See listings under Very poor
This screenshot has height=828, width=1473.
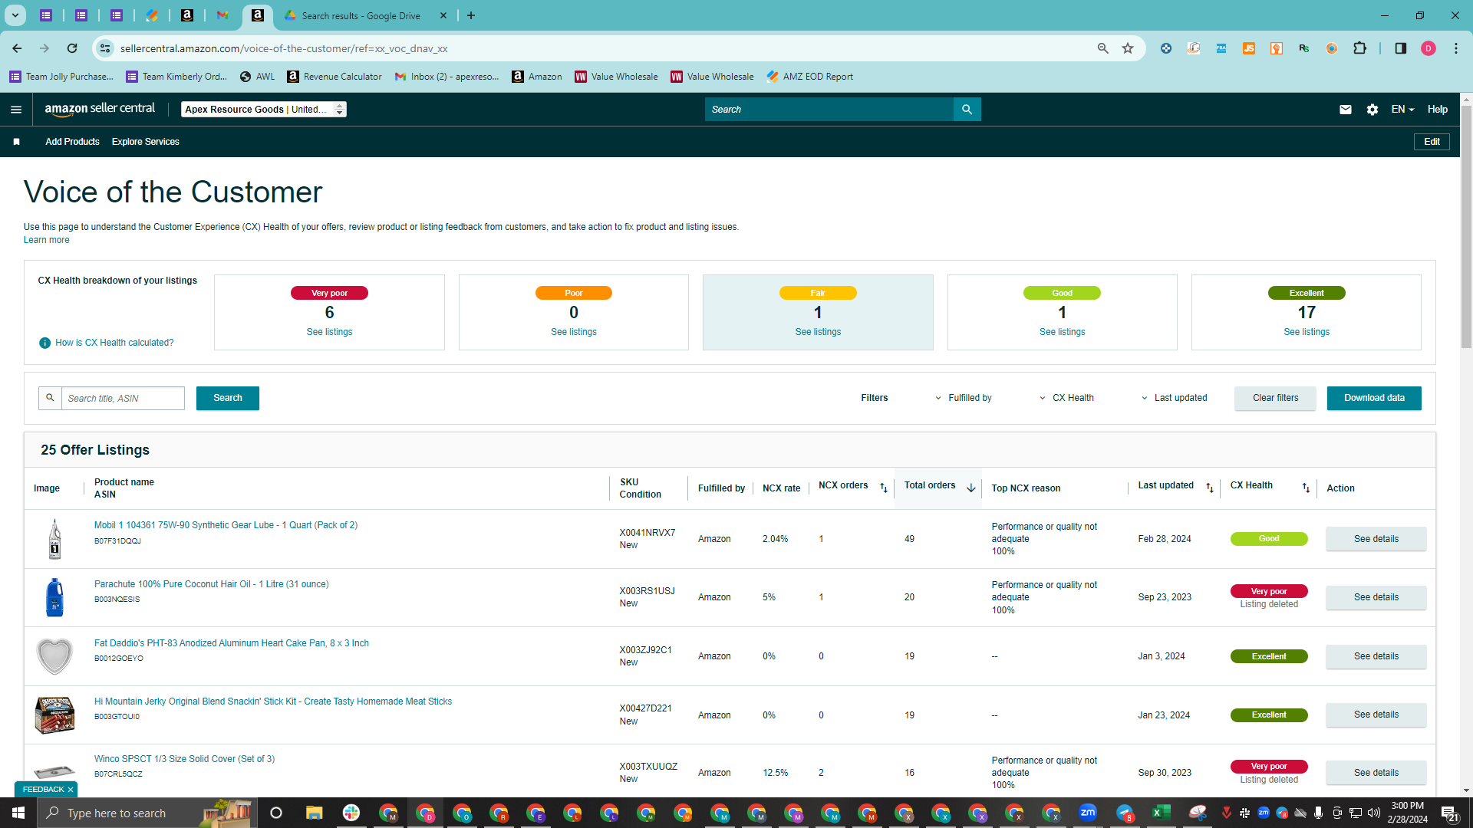329,332
